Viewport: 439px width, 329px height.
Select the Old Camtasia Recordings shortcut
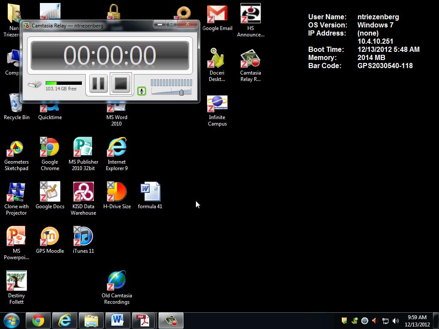117,287
